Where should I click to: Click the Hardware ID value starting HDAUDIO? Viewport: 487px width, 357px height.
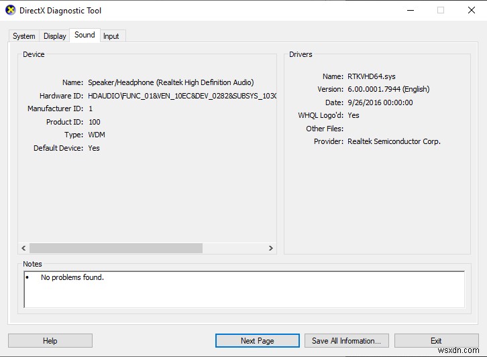point(182,96)
